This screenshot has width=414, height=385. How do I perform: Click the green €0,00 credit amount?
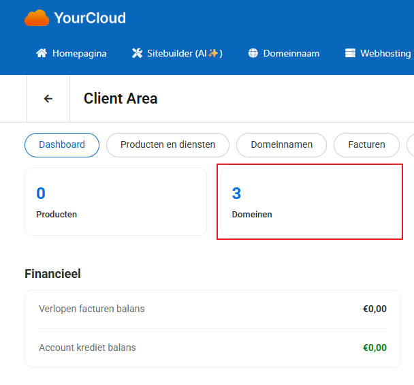[x=375, y=348]
